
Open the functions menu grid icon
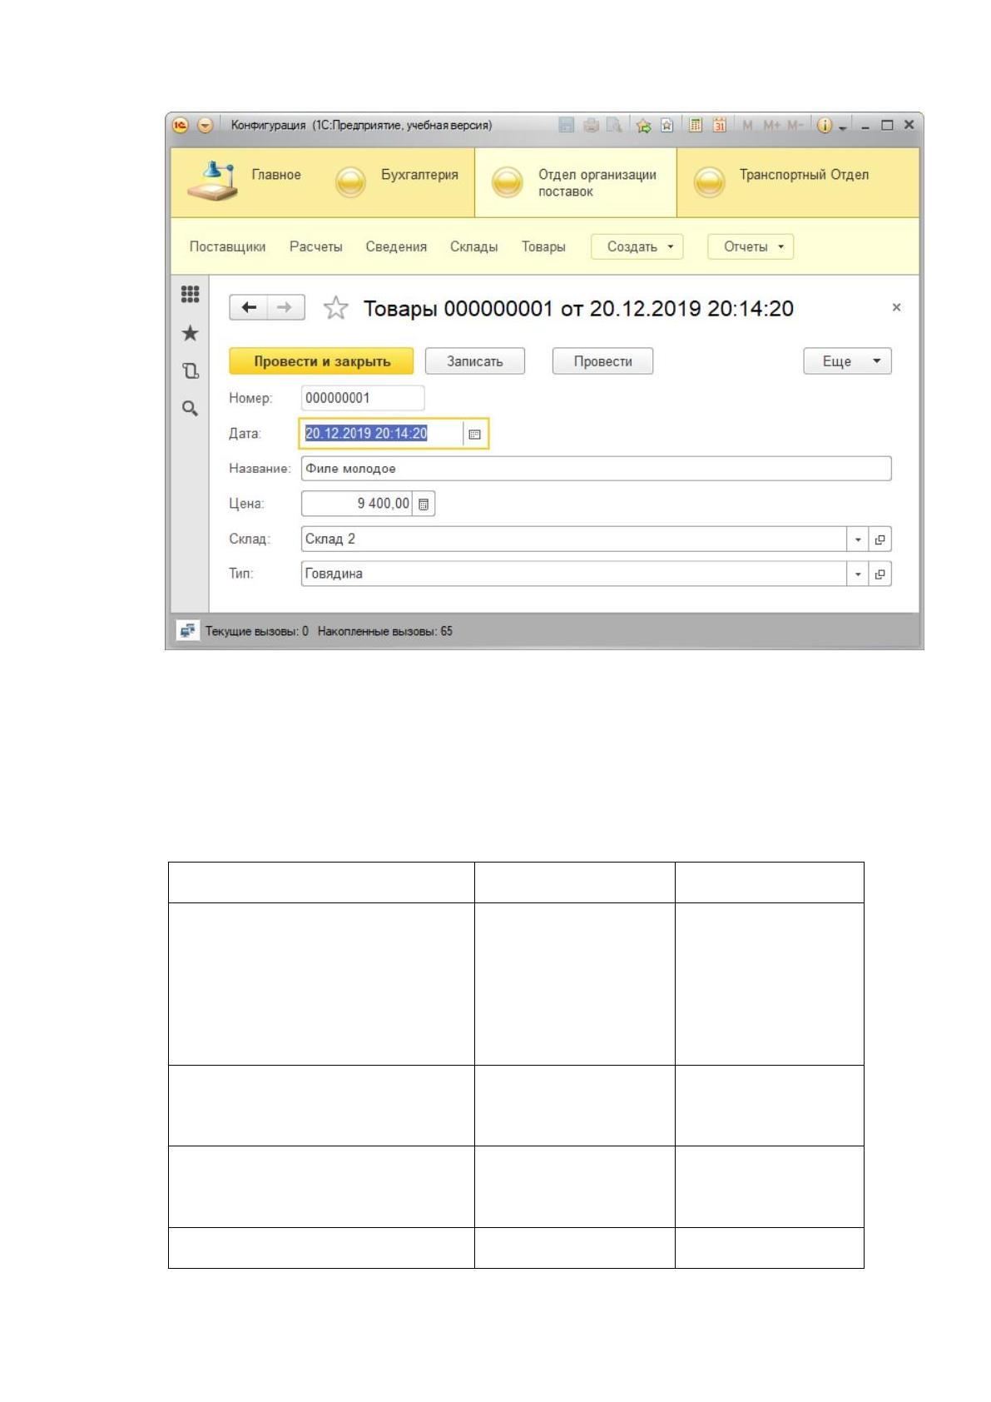(x=190, y=294)
